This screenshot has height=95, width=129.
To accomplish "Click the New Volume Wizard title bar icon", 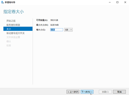I will tap(3, 2).
